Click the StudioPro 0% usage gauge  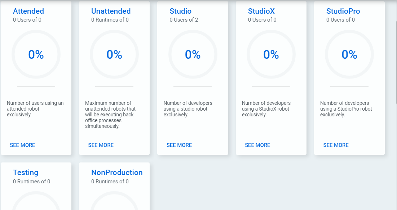[x=349, y=54]
